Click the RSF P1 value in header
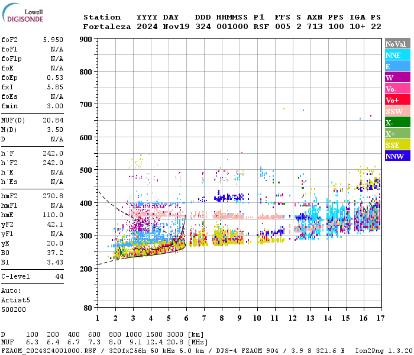The image size is (414, 355). [261, 27]
